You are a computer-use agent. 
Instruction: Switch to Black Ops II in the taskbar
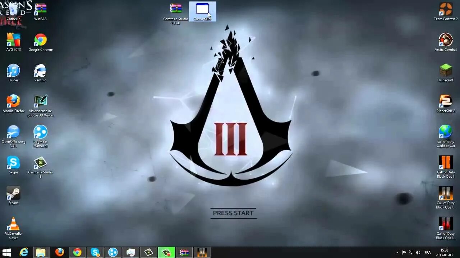[x=202, y=252]
